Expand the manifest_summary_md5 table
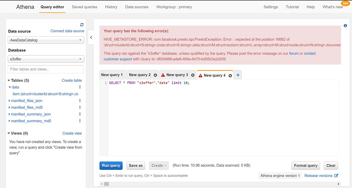Image resolution: width=352 pixels, height=188 pixels. point(10,121)
